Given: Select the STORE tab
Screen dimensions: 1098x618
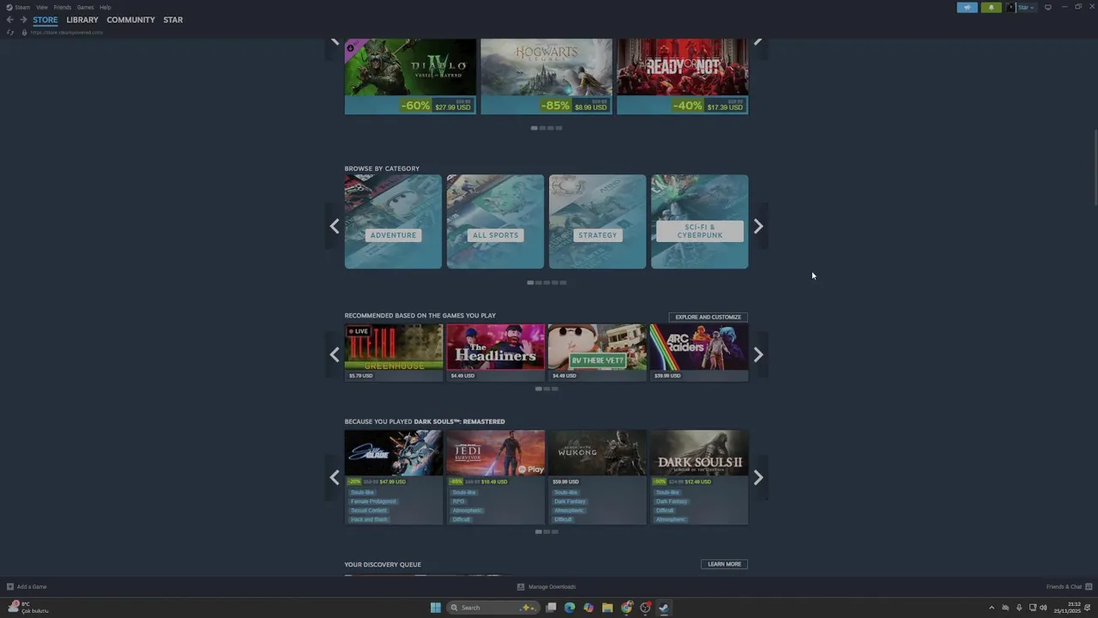Looking at the screenshot, I should (45, 20).
